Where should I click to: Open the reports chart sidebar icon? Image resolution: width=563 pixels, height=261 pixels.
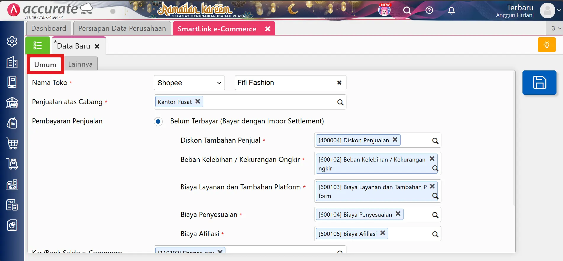[12, 225]
